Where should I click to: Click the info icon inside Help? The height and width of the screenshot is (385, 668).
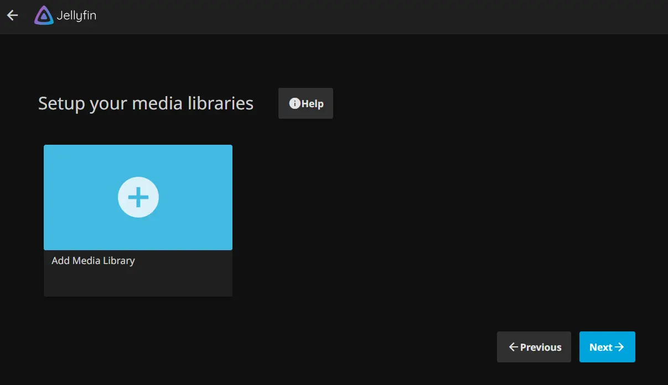coord(294,103)
